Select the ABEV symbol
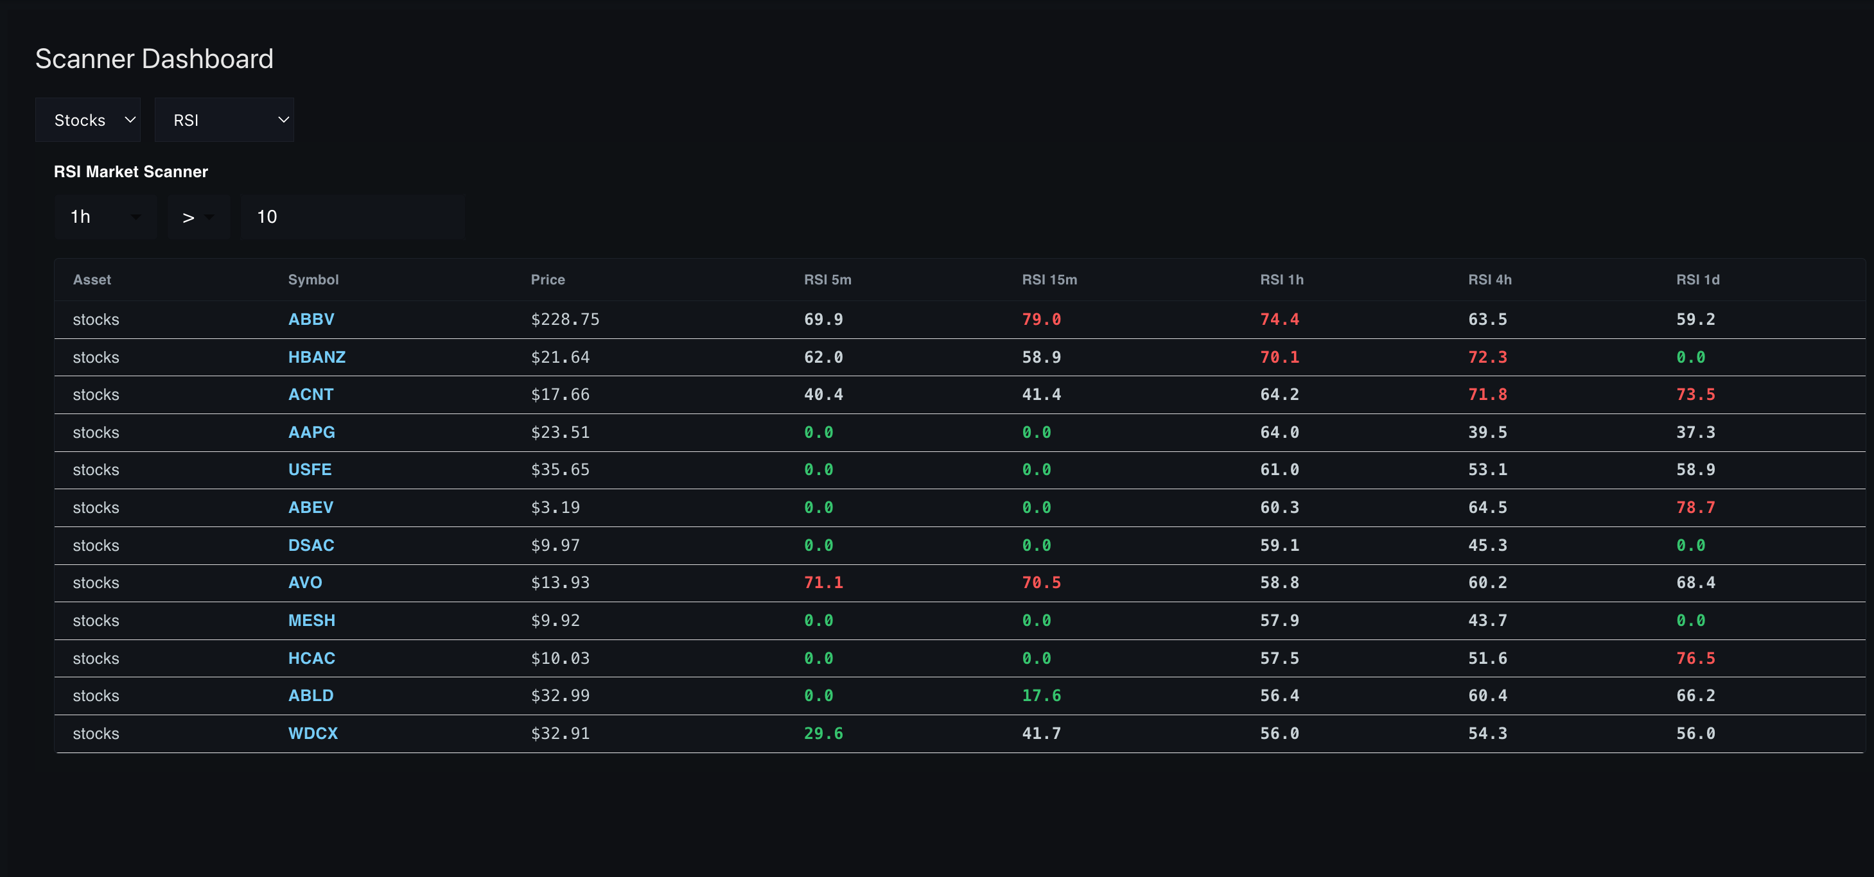This screenshot has height=877, width=1874. (x=310, y=508)
